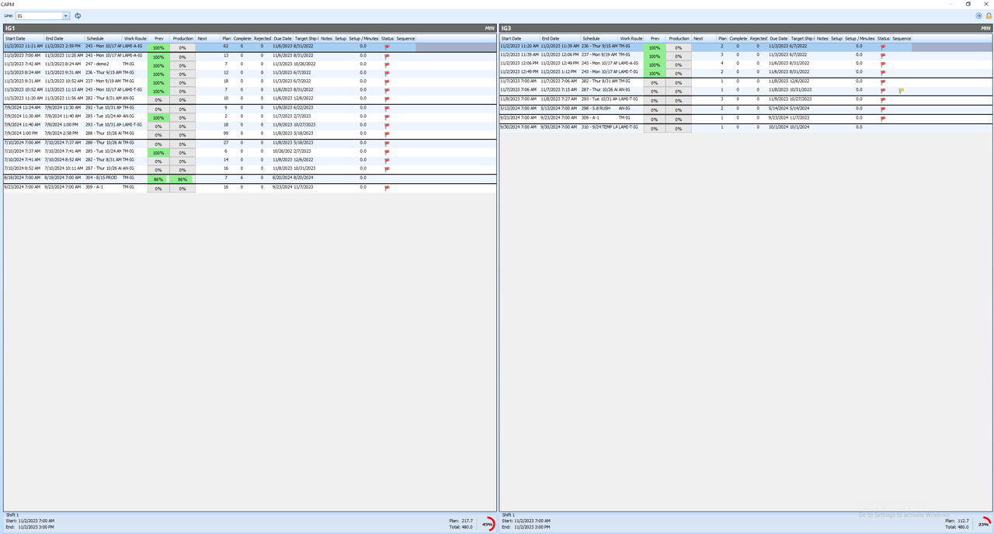Screen dimensions: 994x534
Task: Click red flag in IG1 row starting 7/9/2024 1:00 PM
Action: pyautogui.click(x=387, y=134)
